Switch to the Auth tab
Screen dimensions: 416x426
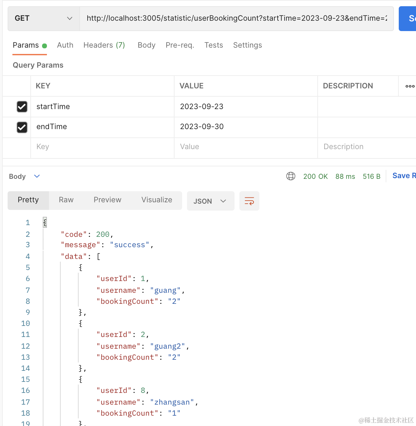click(x=65, y=45)
